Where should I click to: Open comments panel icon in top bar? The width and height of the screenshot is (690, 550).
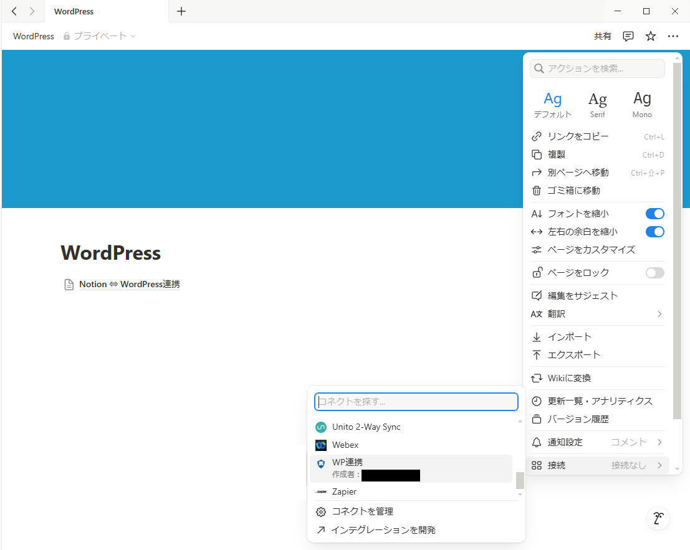click(x=628, y=36)
